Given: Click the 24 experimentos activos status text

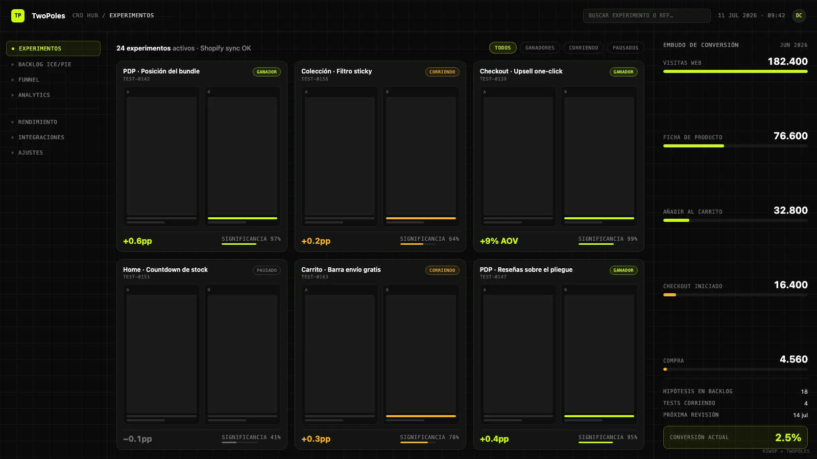Looking at the screenshot, I should [184, 48].
